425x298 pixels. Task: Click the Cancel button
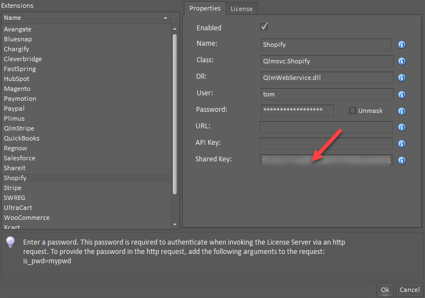click(x=410, y=290)
